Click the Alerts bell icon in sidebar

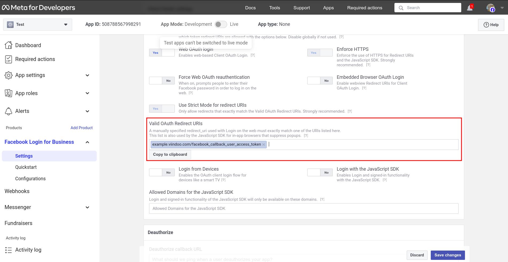[x=9, y=111]
